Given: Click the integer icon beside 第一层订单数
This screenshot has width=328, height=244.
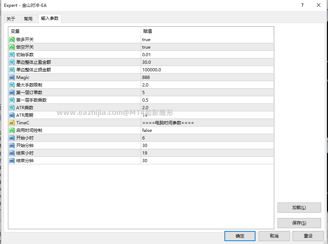Looking at the screenshot, I should tap(12, 92).
